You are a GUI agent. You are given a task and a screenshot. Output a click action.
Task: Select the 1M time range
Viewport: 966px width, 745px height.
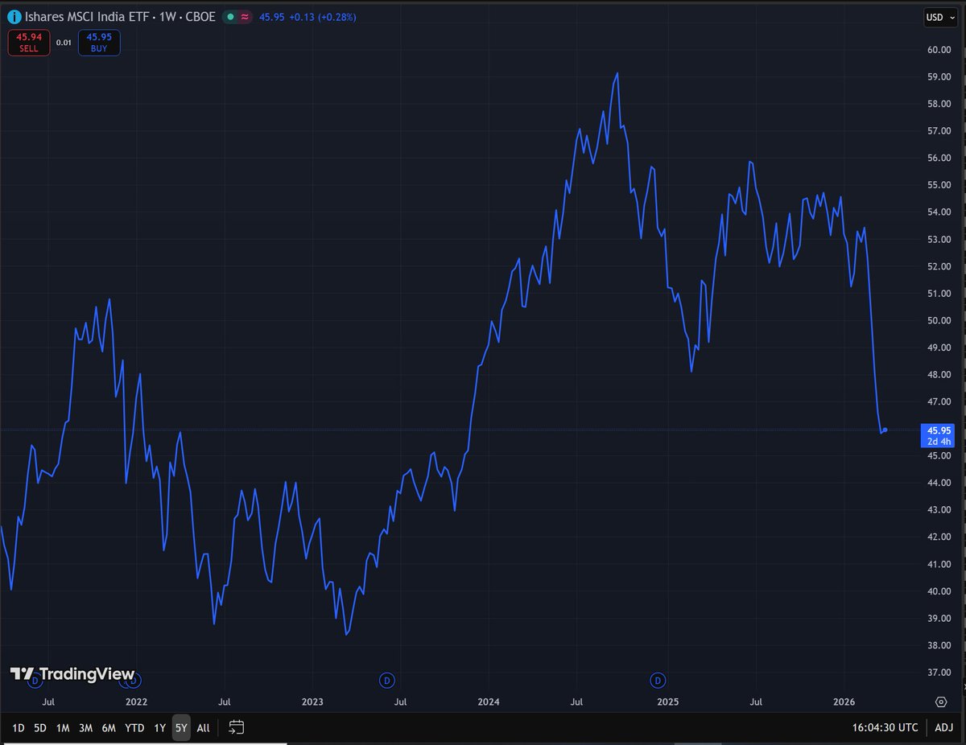click(x=63, y=727)
